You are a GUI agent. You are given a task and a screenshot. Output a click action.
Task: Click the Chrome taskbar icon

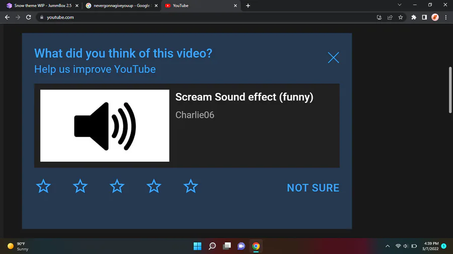click(256, 246)
